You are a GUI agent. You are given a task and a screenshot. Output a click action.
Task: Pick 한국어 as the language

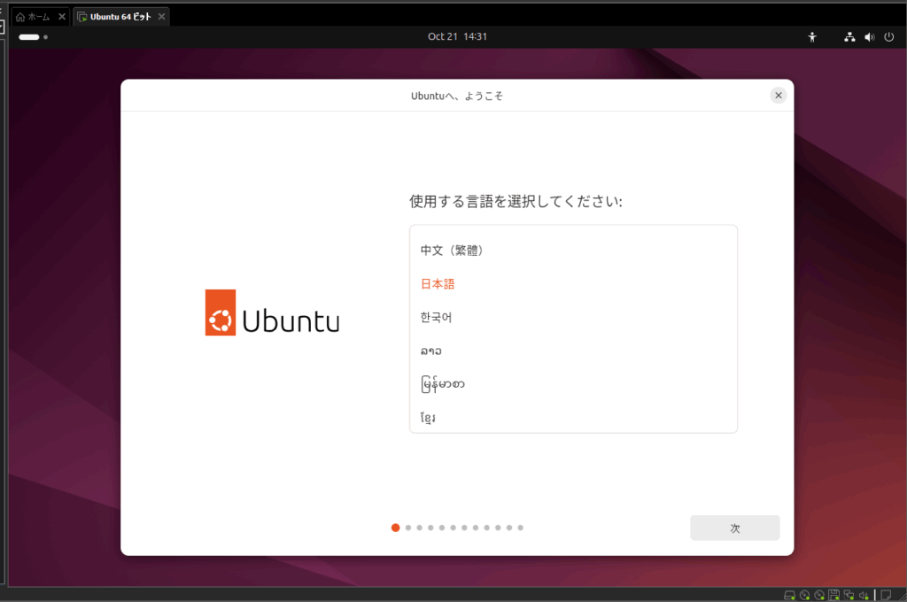pyautogui.click(x=437, y=317)
